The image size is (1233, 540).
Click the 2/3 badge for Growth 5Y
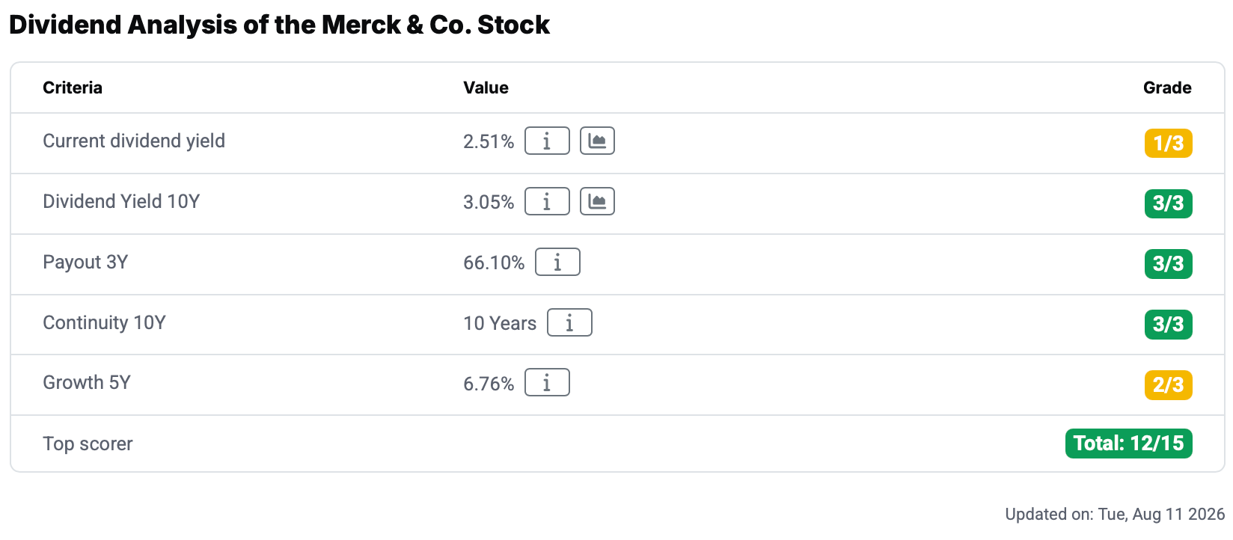click(x=1168, y=385)
